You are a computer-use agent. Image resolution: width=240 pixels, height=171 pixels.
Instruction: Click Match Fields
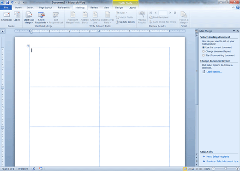click(124, 17)
